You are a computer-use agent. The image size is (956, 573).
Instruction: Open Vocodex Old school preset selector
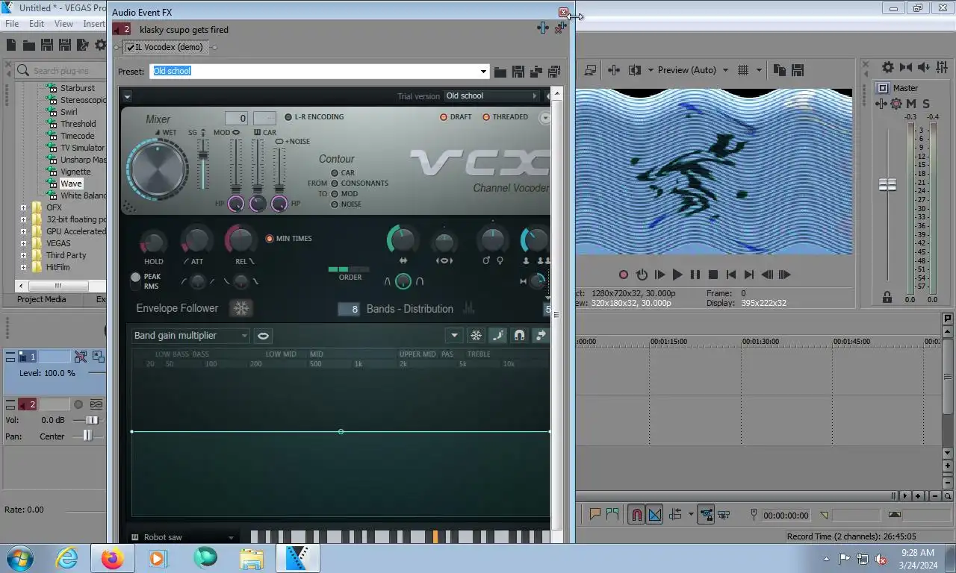pyautogui.click(x=491, y=96)
